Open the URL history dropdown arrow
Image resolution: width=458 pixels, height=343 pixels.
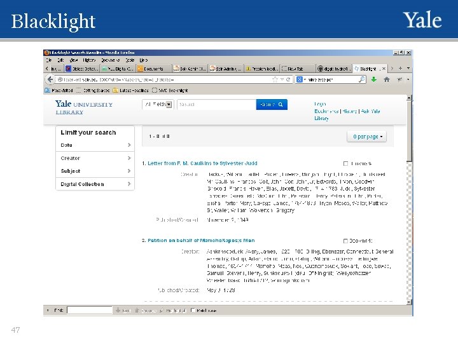(282, 79)
